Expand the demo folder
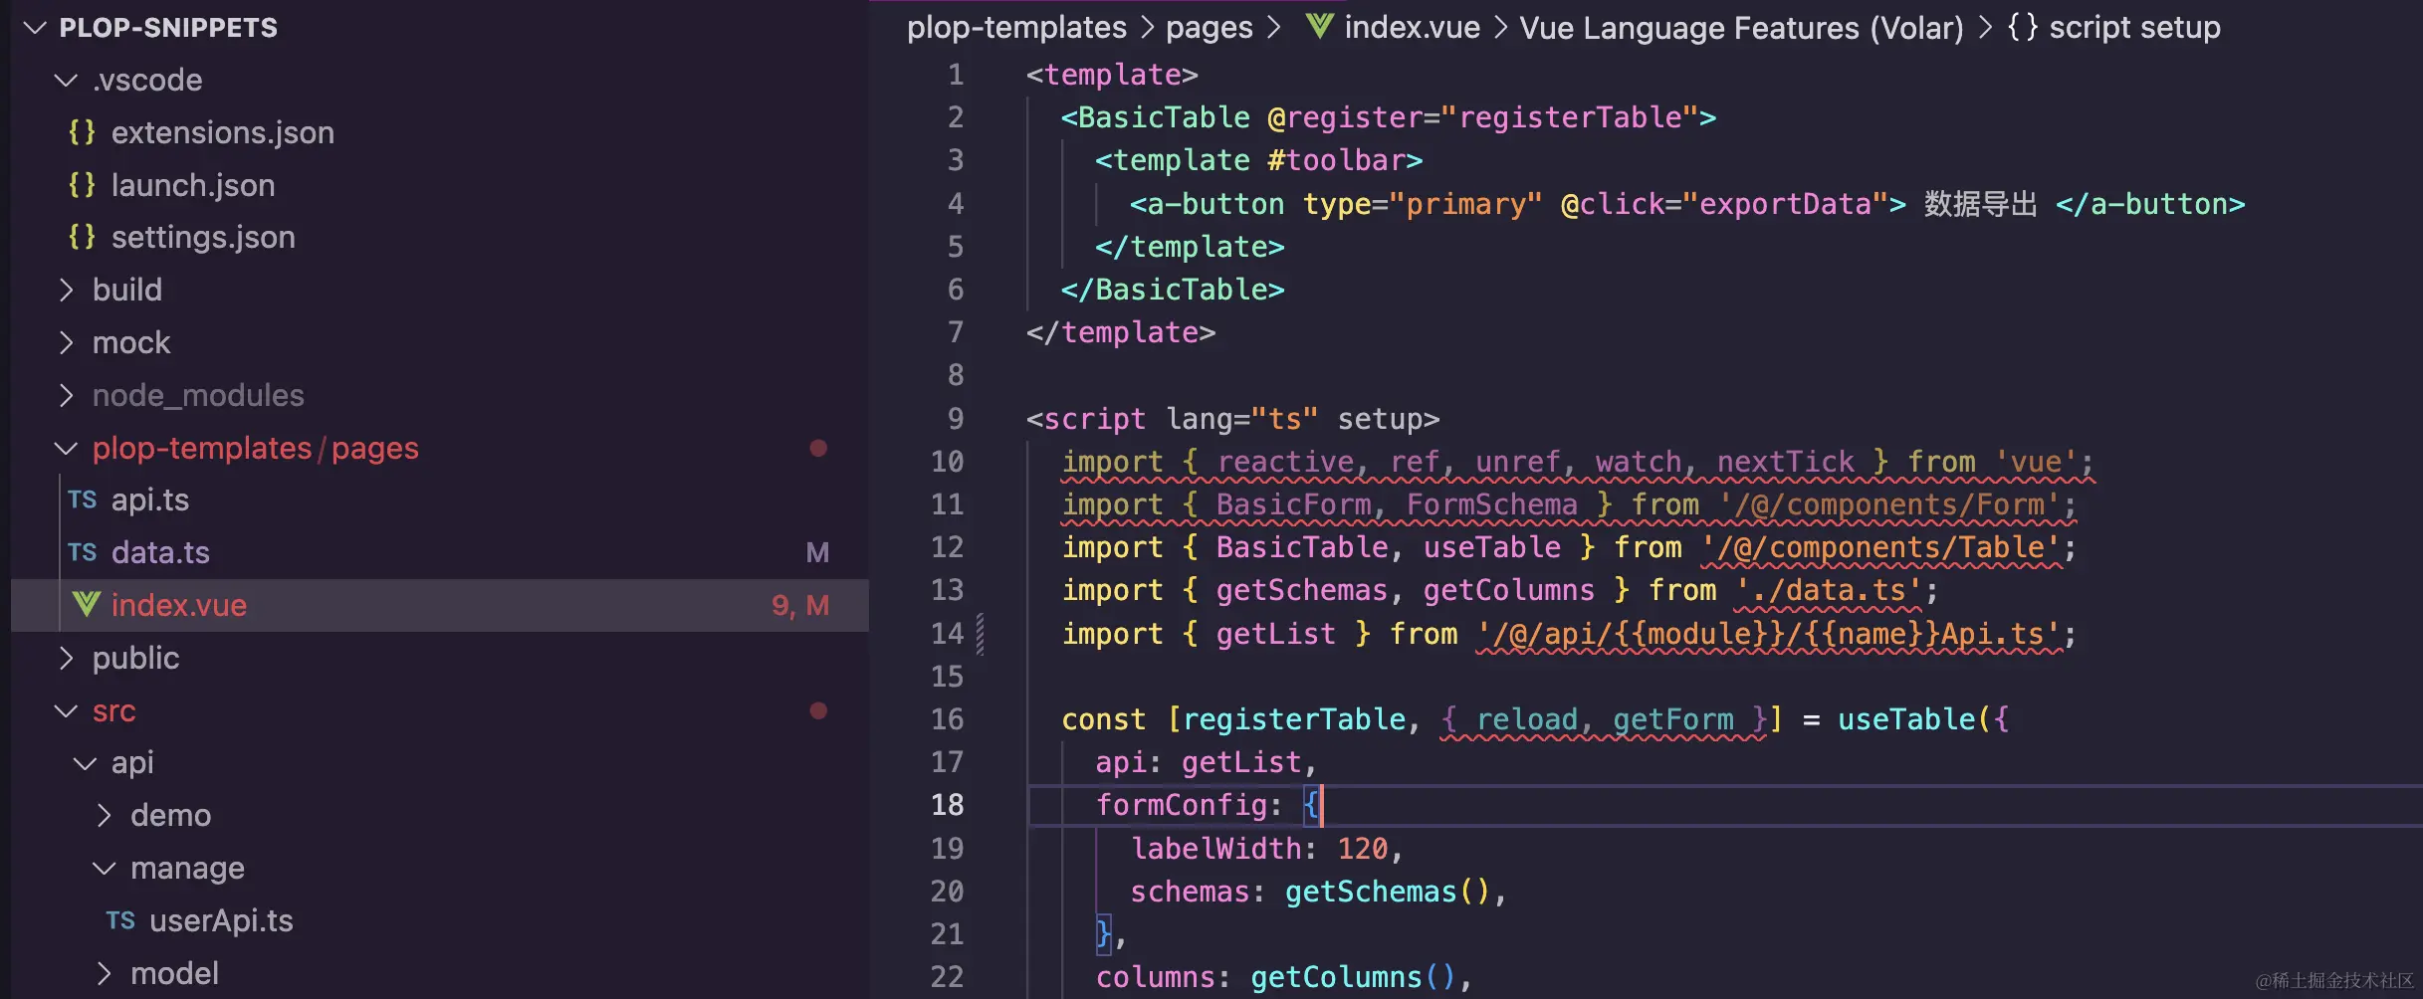2423x999 pixels. pyautogui.click(x=104, y=816)
